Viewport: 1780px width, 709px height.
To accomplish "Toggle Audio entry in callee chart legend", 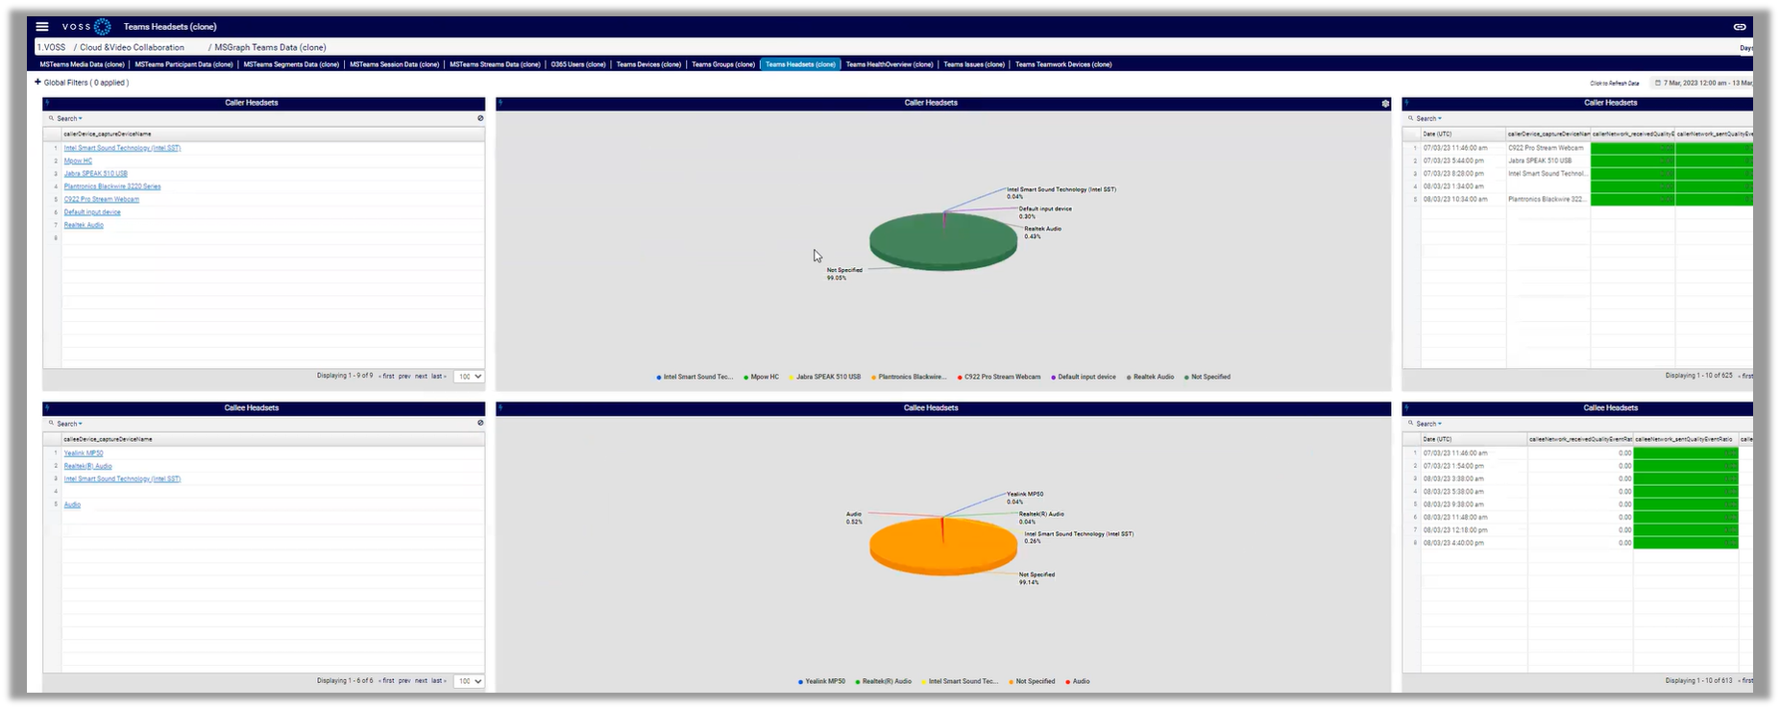I will click(x=1078, y=681).
